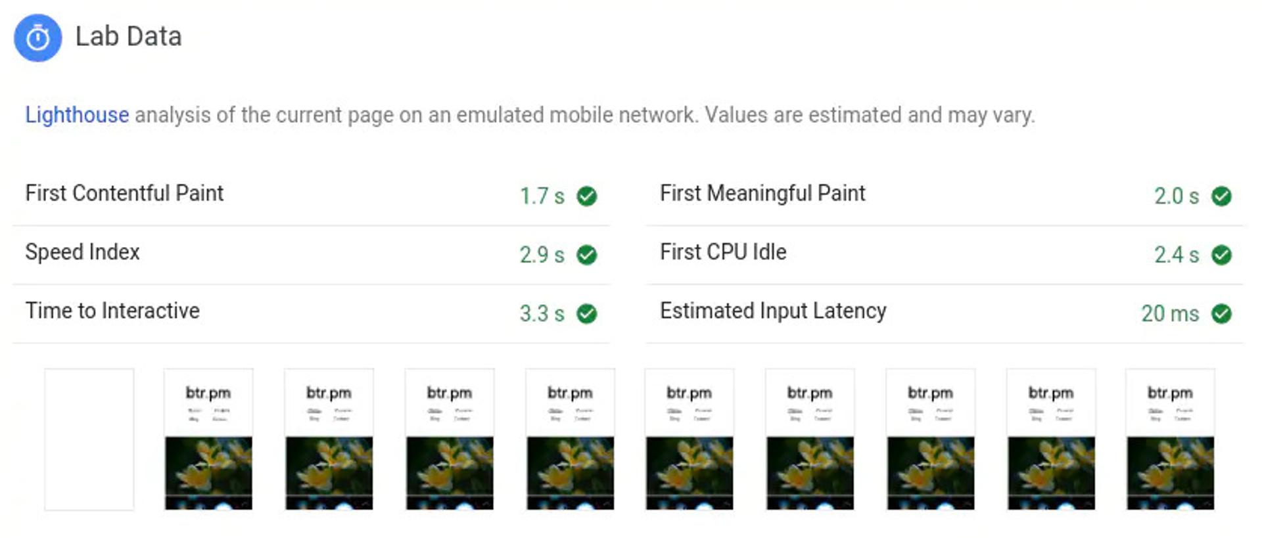The height and width of the screenshot is (538, 1262).
Task: Open the Lighthouse link
Action: [77, 115]
